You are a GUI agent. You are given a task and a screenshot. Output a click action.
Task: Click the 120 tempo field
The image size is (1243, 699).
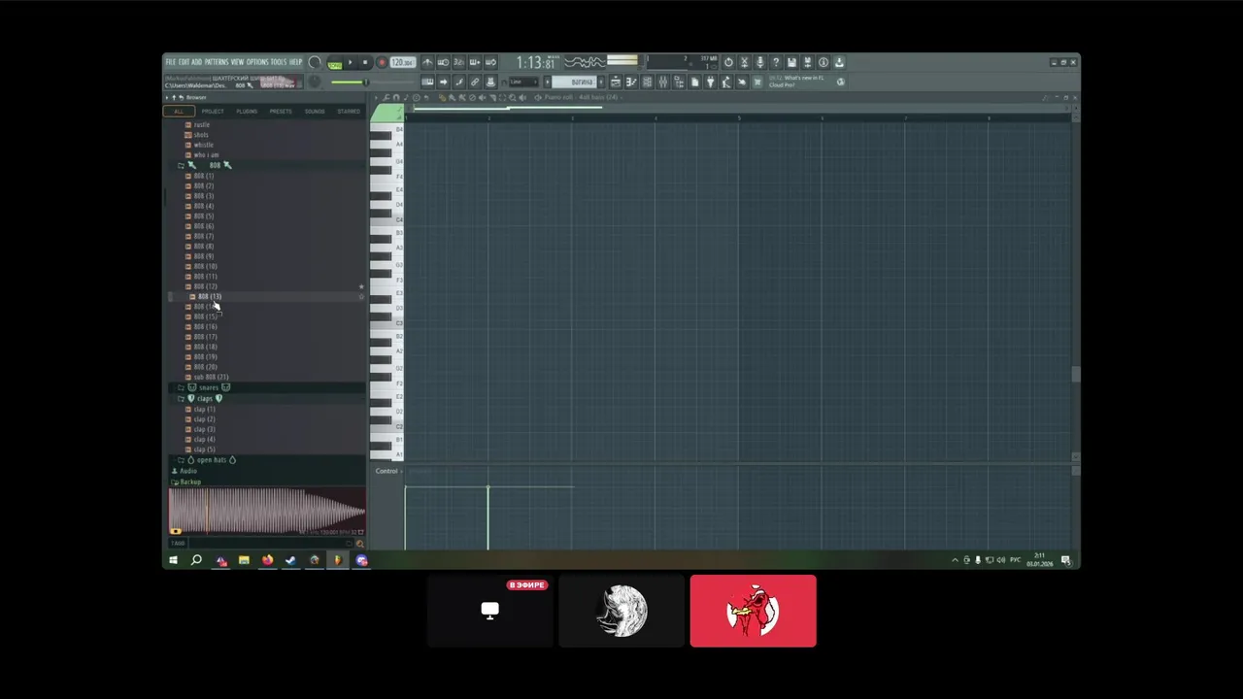(402, 62)
